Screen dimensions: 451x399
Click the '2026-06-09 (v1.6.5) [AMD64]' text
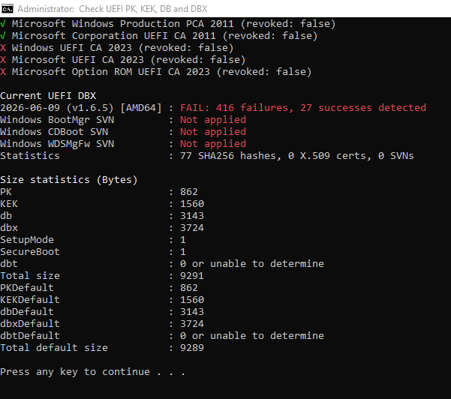[81, 108]
